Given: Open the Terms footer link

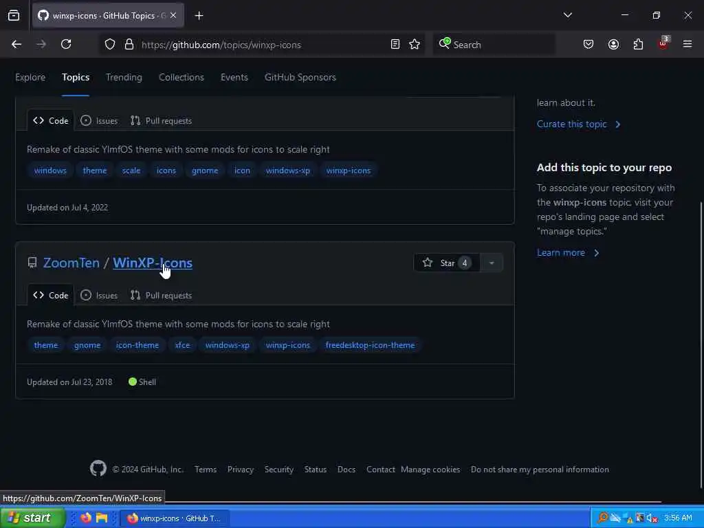Looking at the screenshot, I should coord(205,470).
